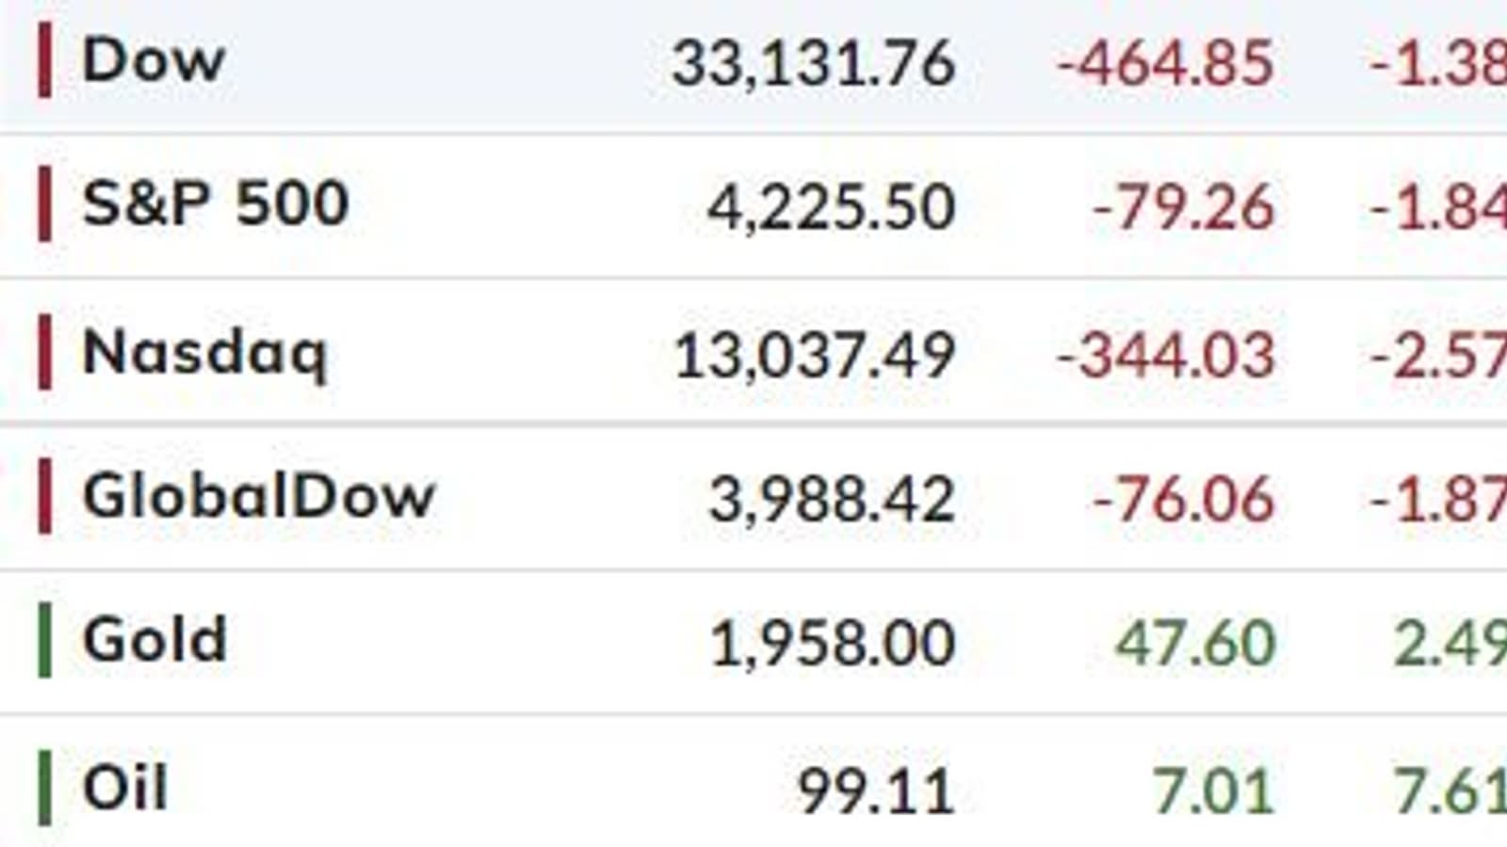1507x847 pixels.
Task: Select the Gold price 1,958.00
Action: (833, 645)
